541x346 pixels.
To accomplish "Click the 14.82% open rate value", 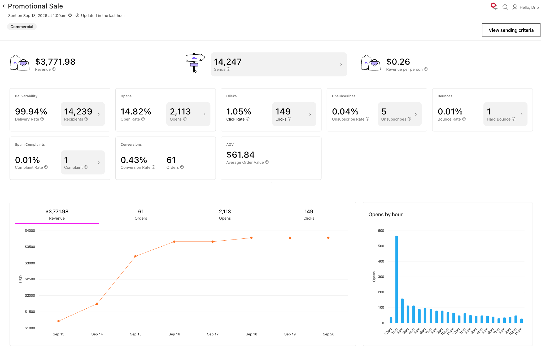I will point(136,112).
